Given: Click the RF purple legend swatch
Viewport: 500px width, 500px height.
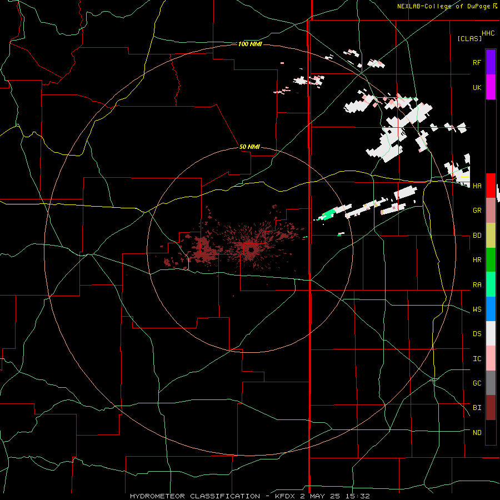Looking at the screenshot, I should pos(491,62).
